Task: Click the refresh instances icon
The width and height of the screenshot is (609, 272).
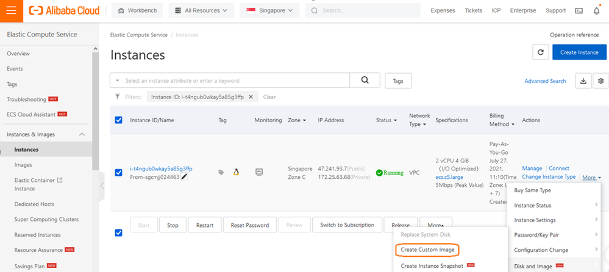Action: click(540, 52)
